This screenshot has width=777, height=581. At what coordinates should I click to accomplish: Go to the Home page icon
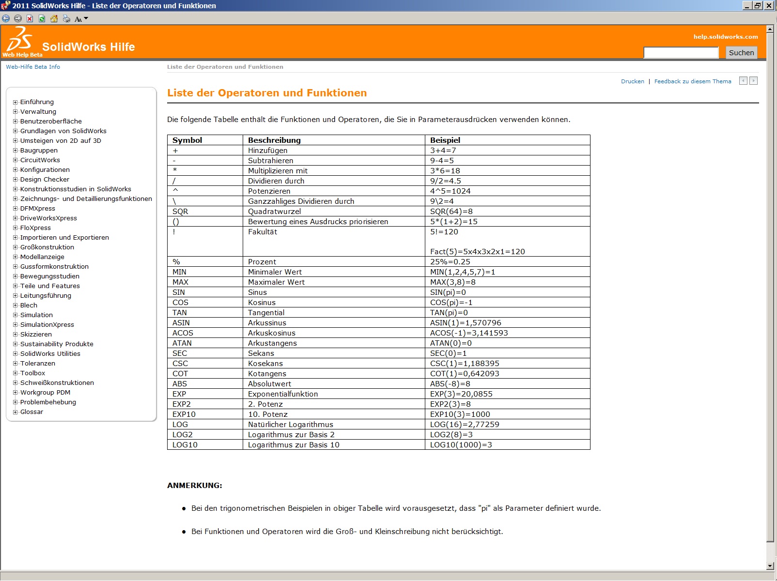tap(54, 18)
